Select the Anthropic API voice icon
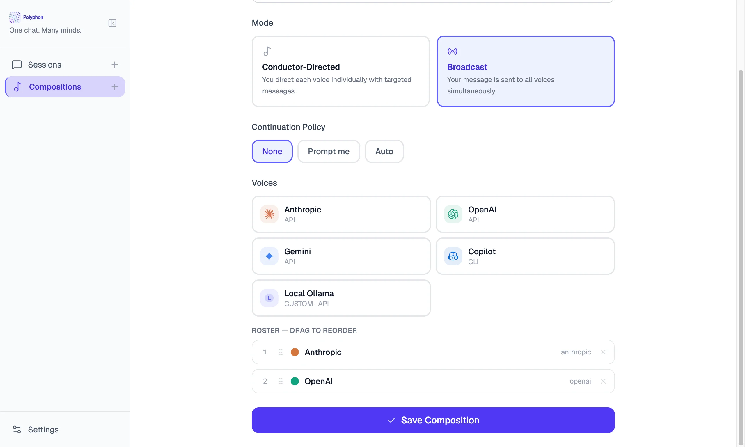Screen dimensions: 745x447 (x=269, y=214)
